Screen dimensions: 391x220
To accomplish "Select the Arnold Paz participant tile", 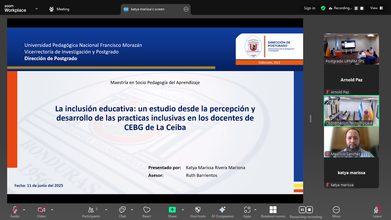I will pos(351,80).
